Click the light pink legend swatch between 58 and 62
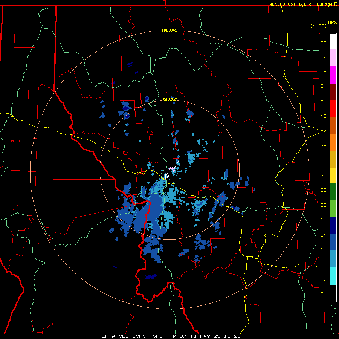339x339 pixels. click(333, 58)
